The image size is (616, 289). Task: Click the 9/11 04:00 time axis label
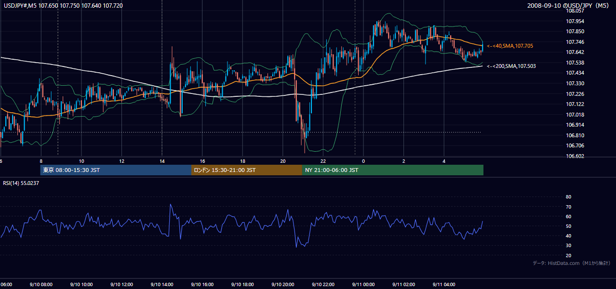tap(443, 285)
